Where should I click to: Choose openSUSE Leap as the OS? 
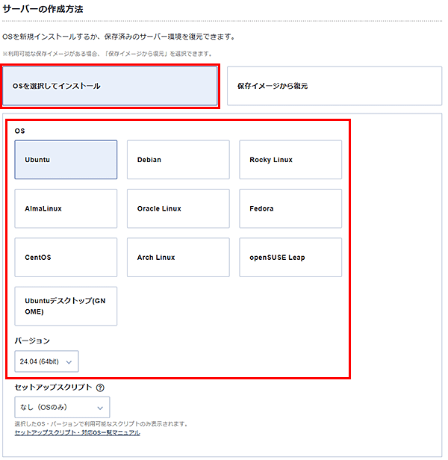click(x=290, y=258)
